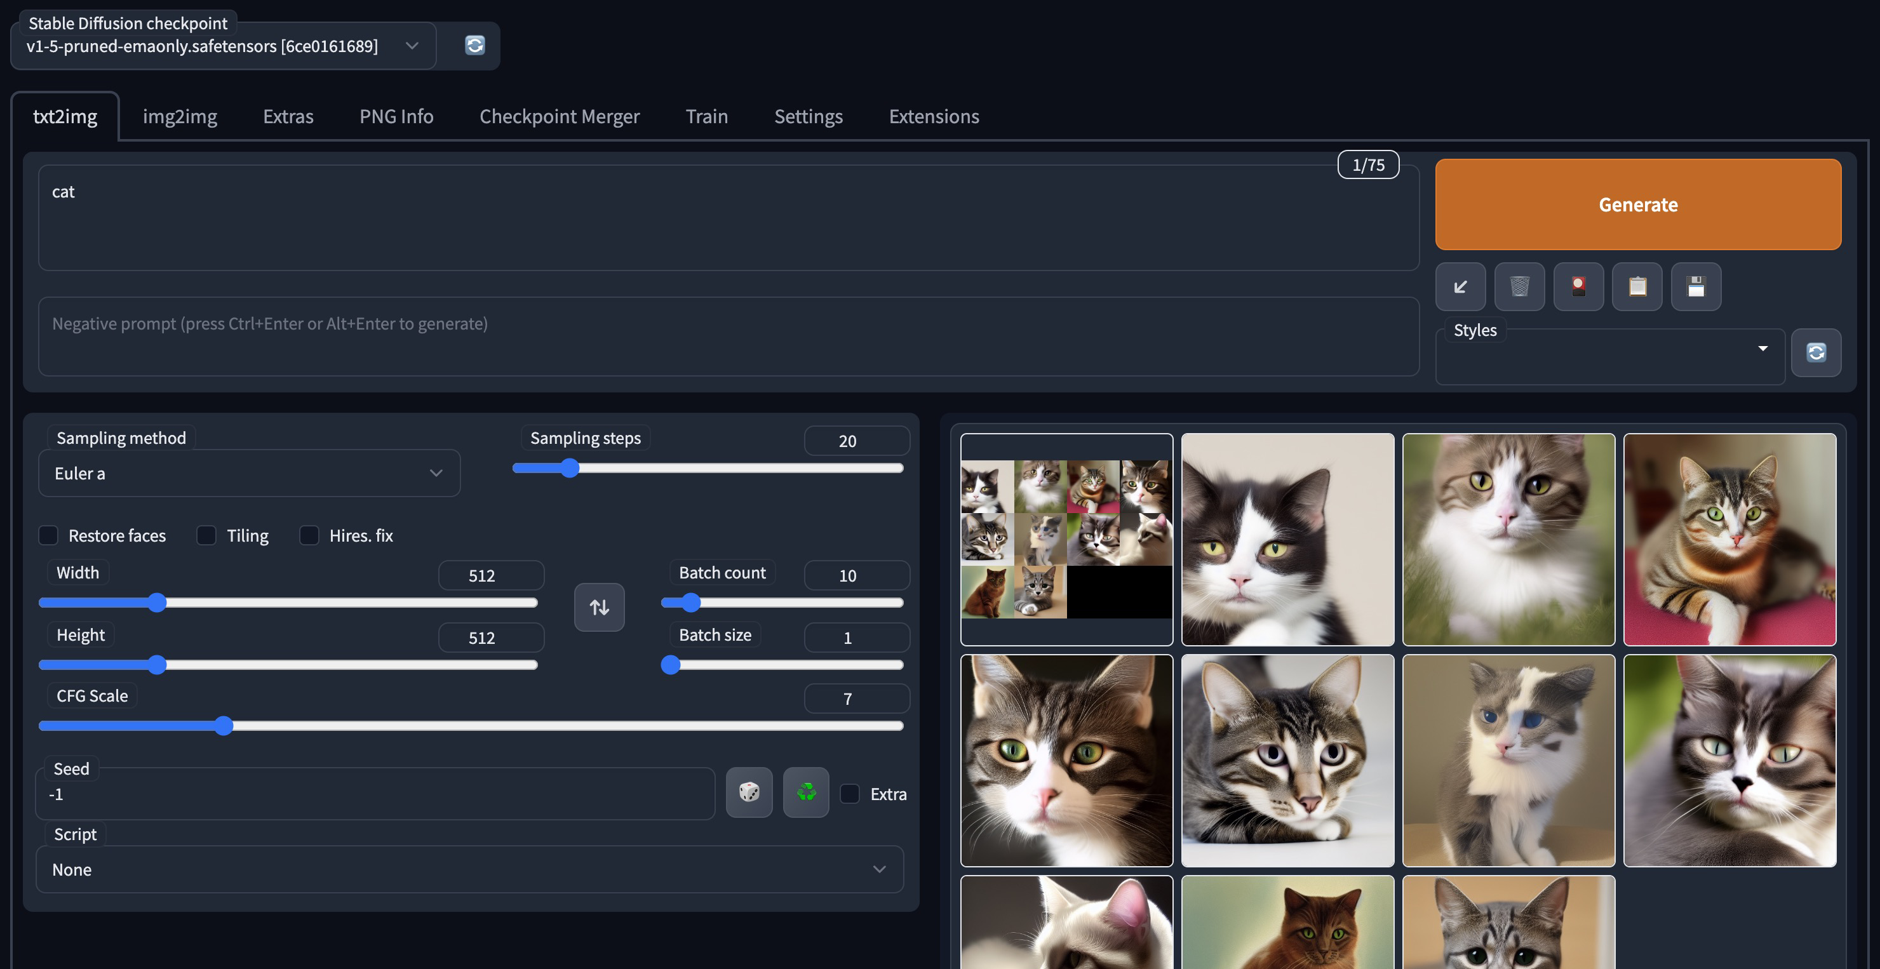Open the Stable Diffusion checkpoint dropdown
This screenshot has width=1880, height=969.
222,46
